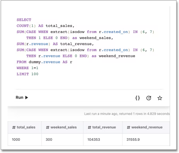
Task: Click the SUM(r.revenue) AS total_revenue line
Action: 55,44
